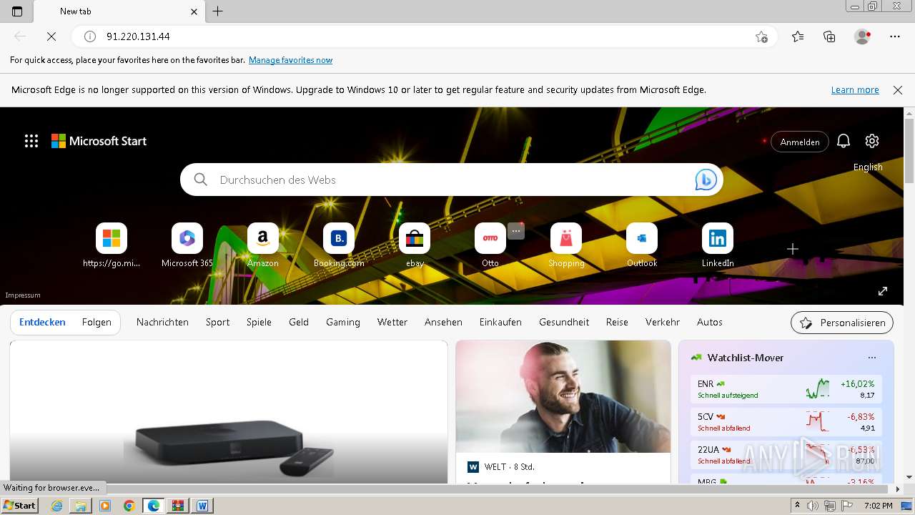This screenshot has height=515, width=915.
Task: Open the Impressum link
Action: [23, 295]
